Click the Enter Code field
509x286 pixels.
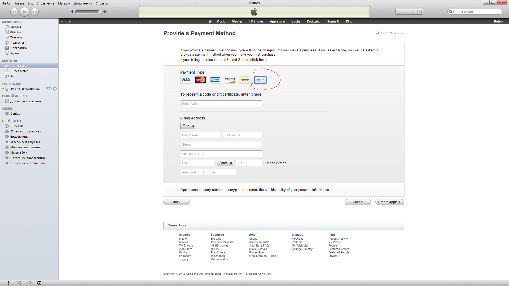[221, 104]
